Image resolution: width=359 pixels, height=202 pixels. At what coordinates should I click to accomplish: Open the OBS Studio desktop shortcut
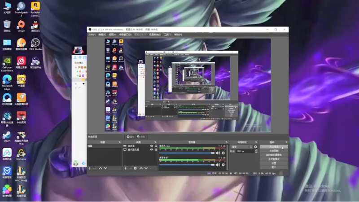[35, 44]
